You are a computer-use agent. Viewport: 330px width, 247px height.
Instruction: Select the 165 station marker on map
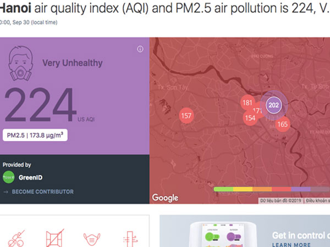coord(283,125)
